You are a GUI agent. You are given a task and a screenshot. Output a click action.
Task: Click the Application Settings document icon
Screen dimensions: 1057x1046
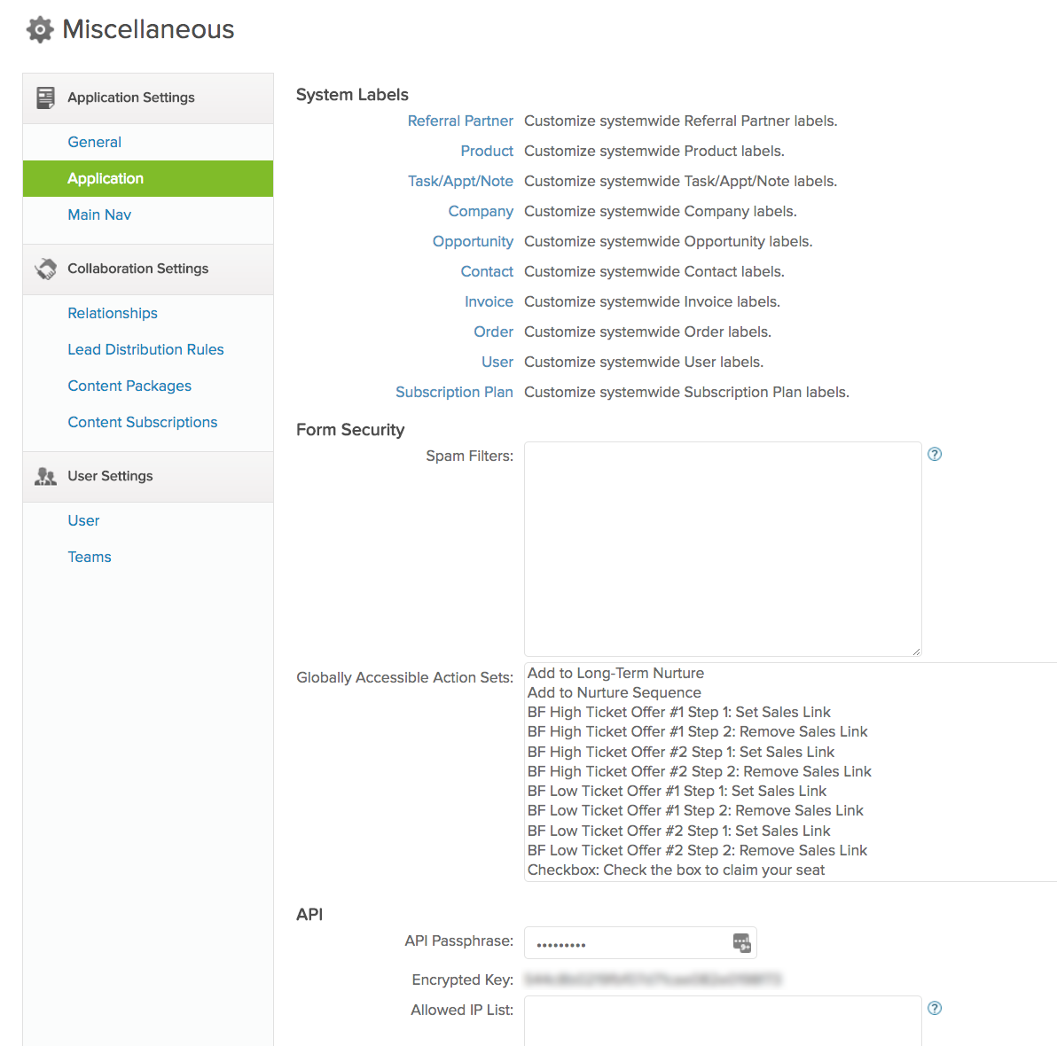45,97
